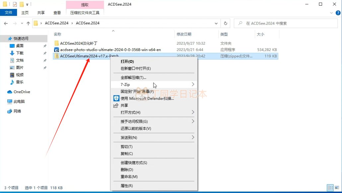Go forward with the forward arrow
Viewport: 342px width, 193px height.
coord(15,23)
